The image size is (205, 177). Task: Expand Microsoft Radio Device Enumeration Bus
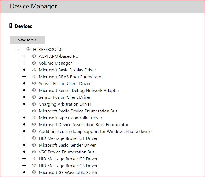coord(24,111)
